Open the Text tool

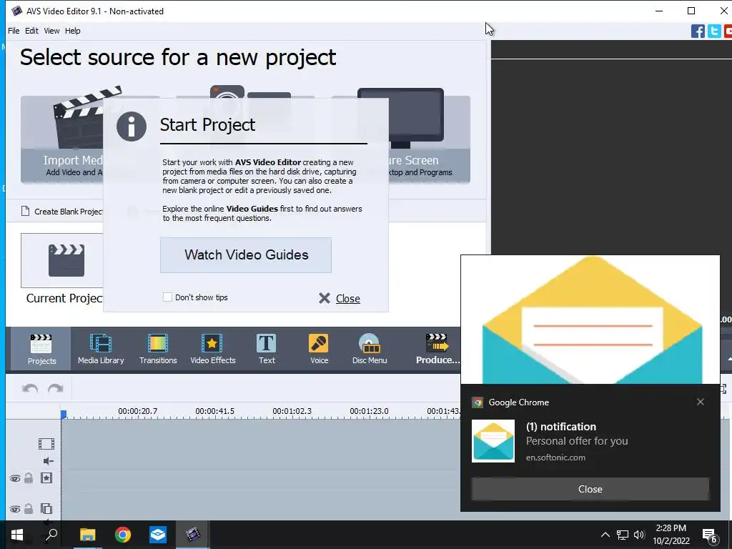coord(267,349)
